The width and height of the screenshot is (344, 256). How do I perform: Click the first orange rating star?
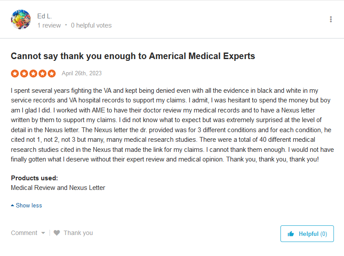(x=15, y=74)
